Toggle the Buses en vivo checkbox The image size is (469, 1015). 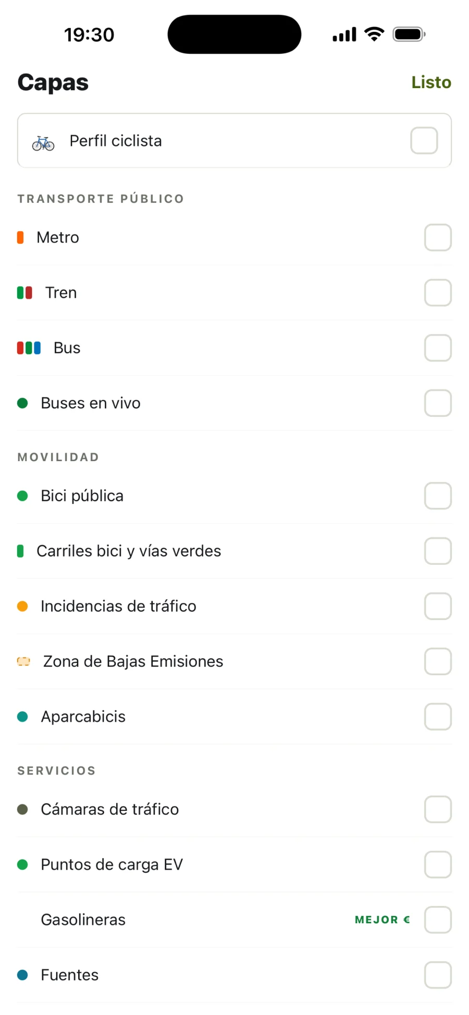click(438, 403)
